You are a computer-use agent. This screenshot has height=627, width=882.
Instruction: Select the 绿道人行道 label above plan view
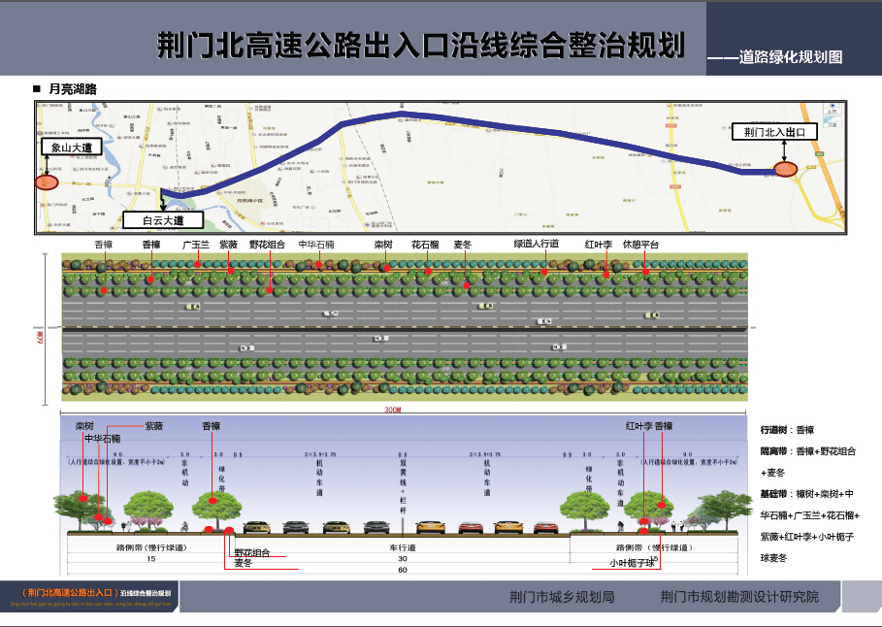pos(536,246)
